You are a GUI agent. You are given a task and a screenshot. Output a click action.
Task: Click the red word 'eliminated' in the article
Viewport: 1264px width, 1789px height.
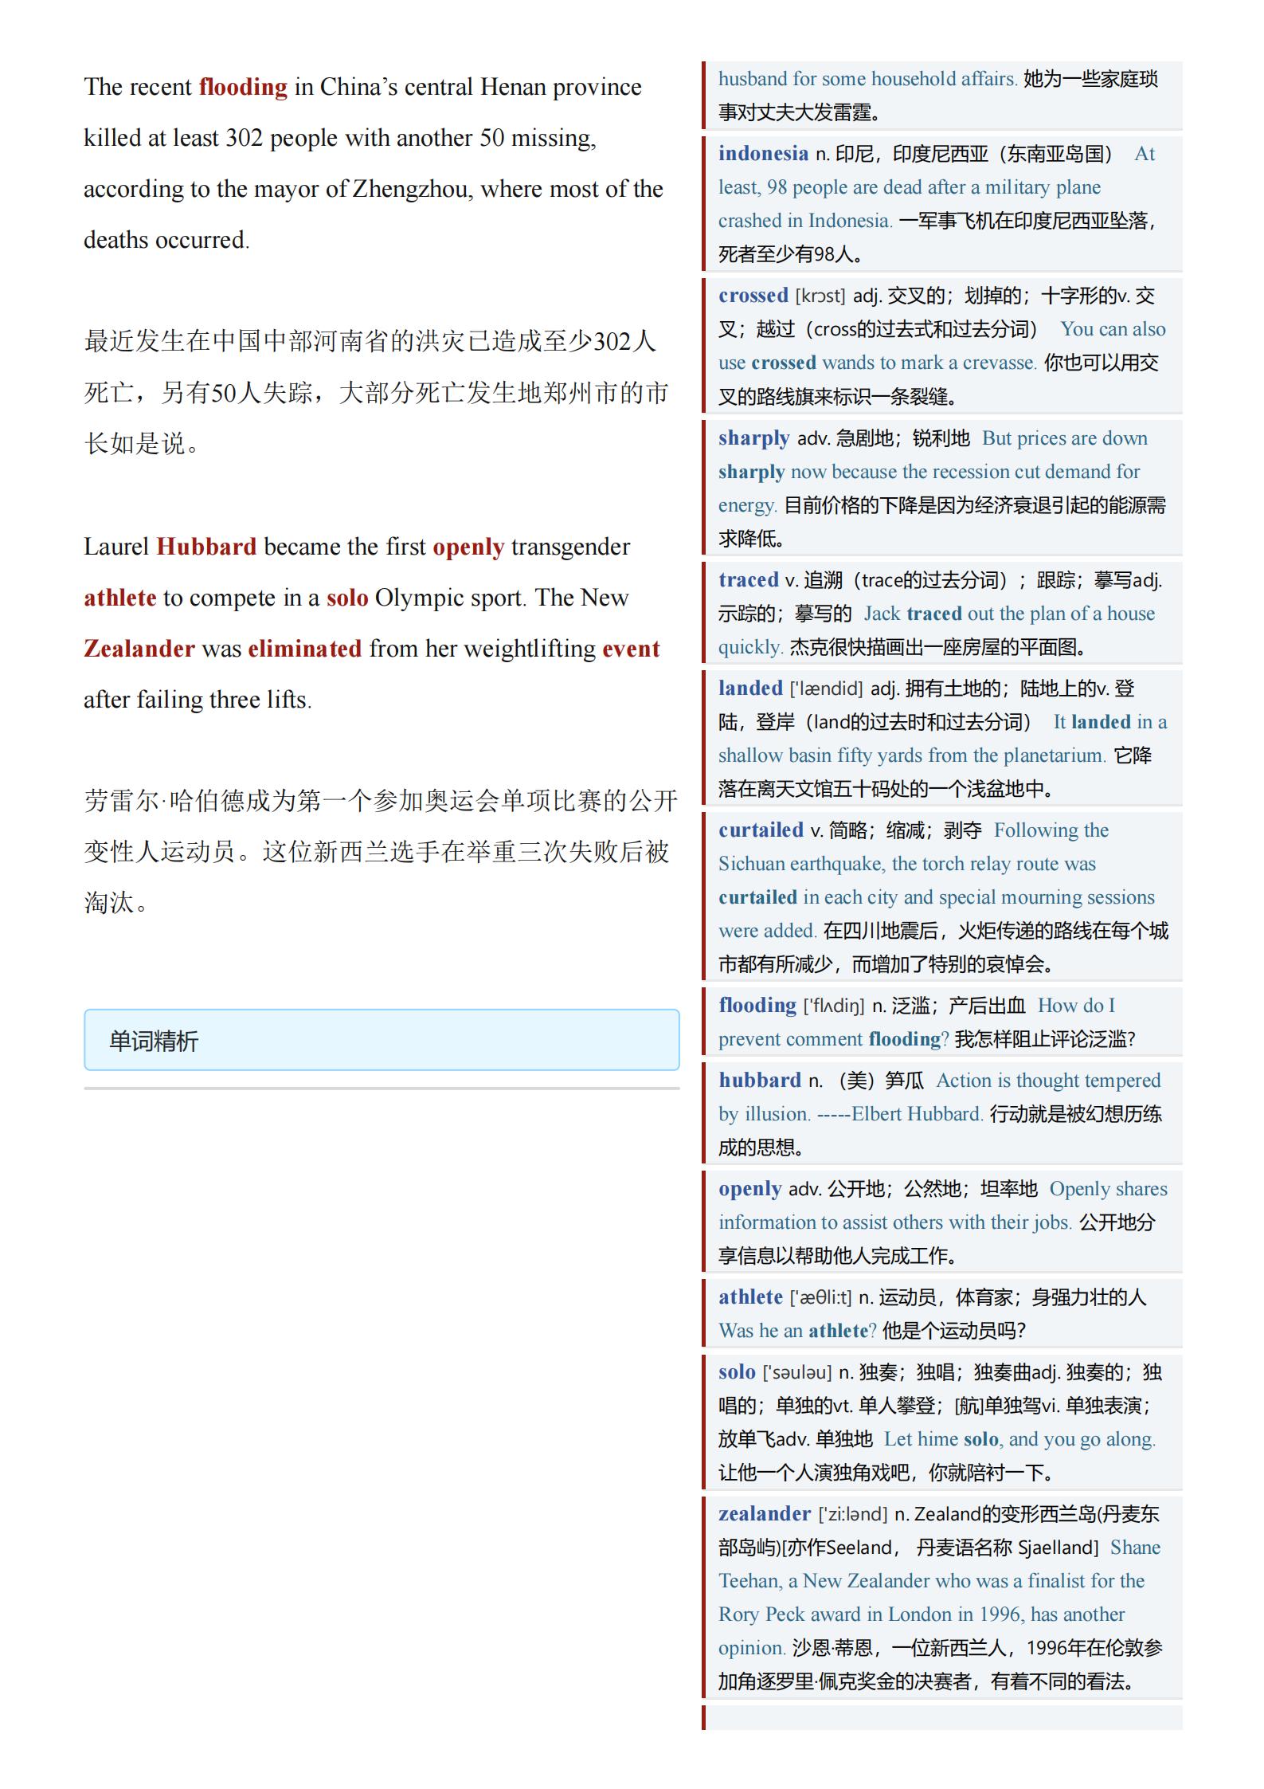[x=305, y=649]
